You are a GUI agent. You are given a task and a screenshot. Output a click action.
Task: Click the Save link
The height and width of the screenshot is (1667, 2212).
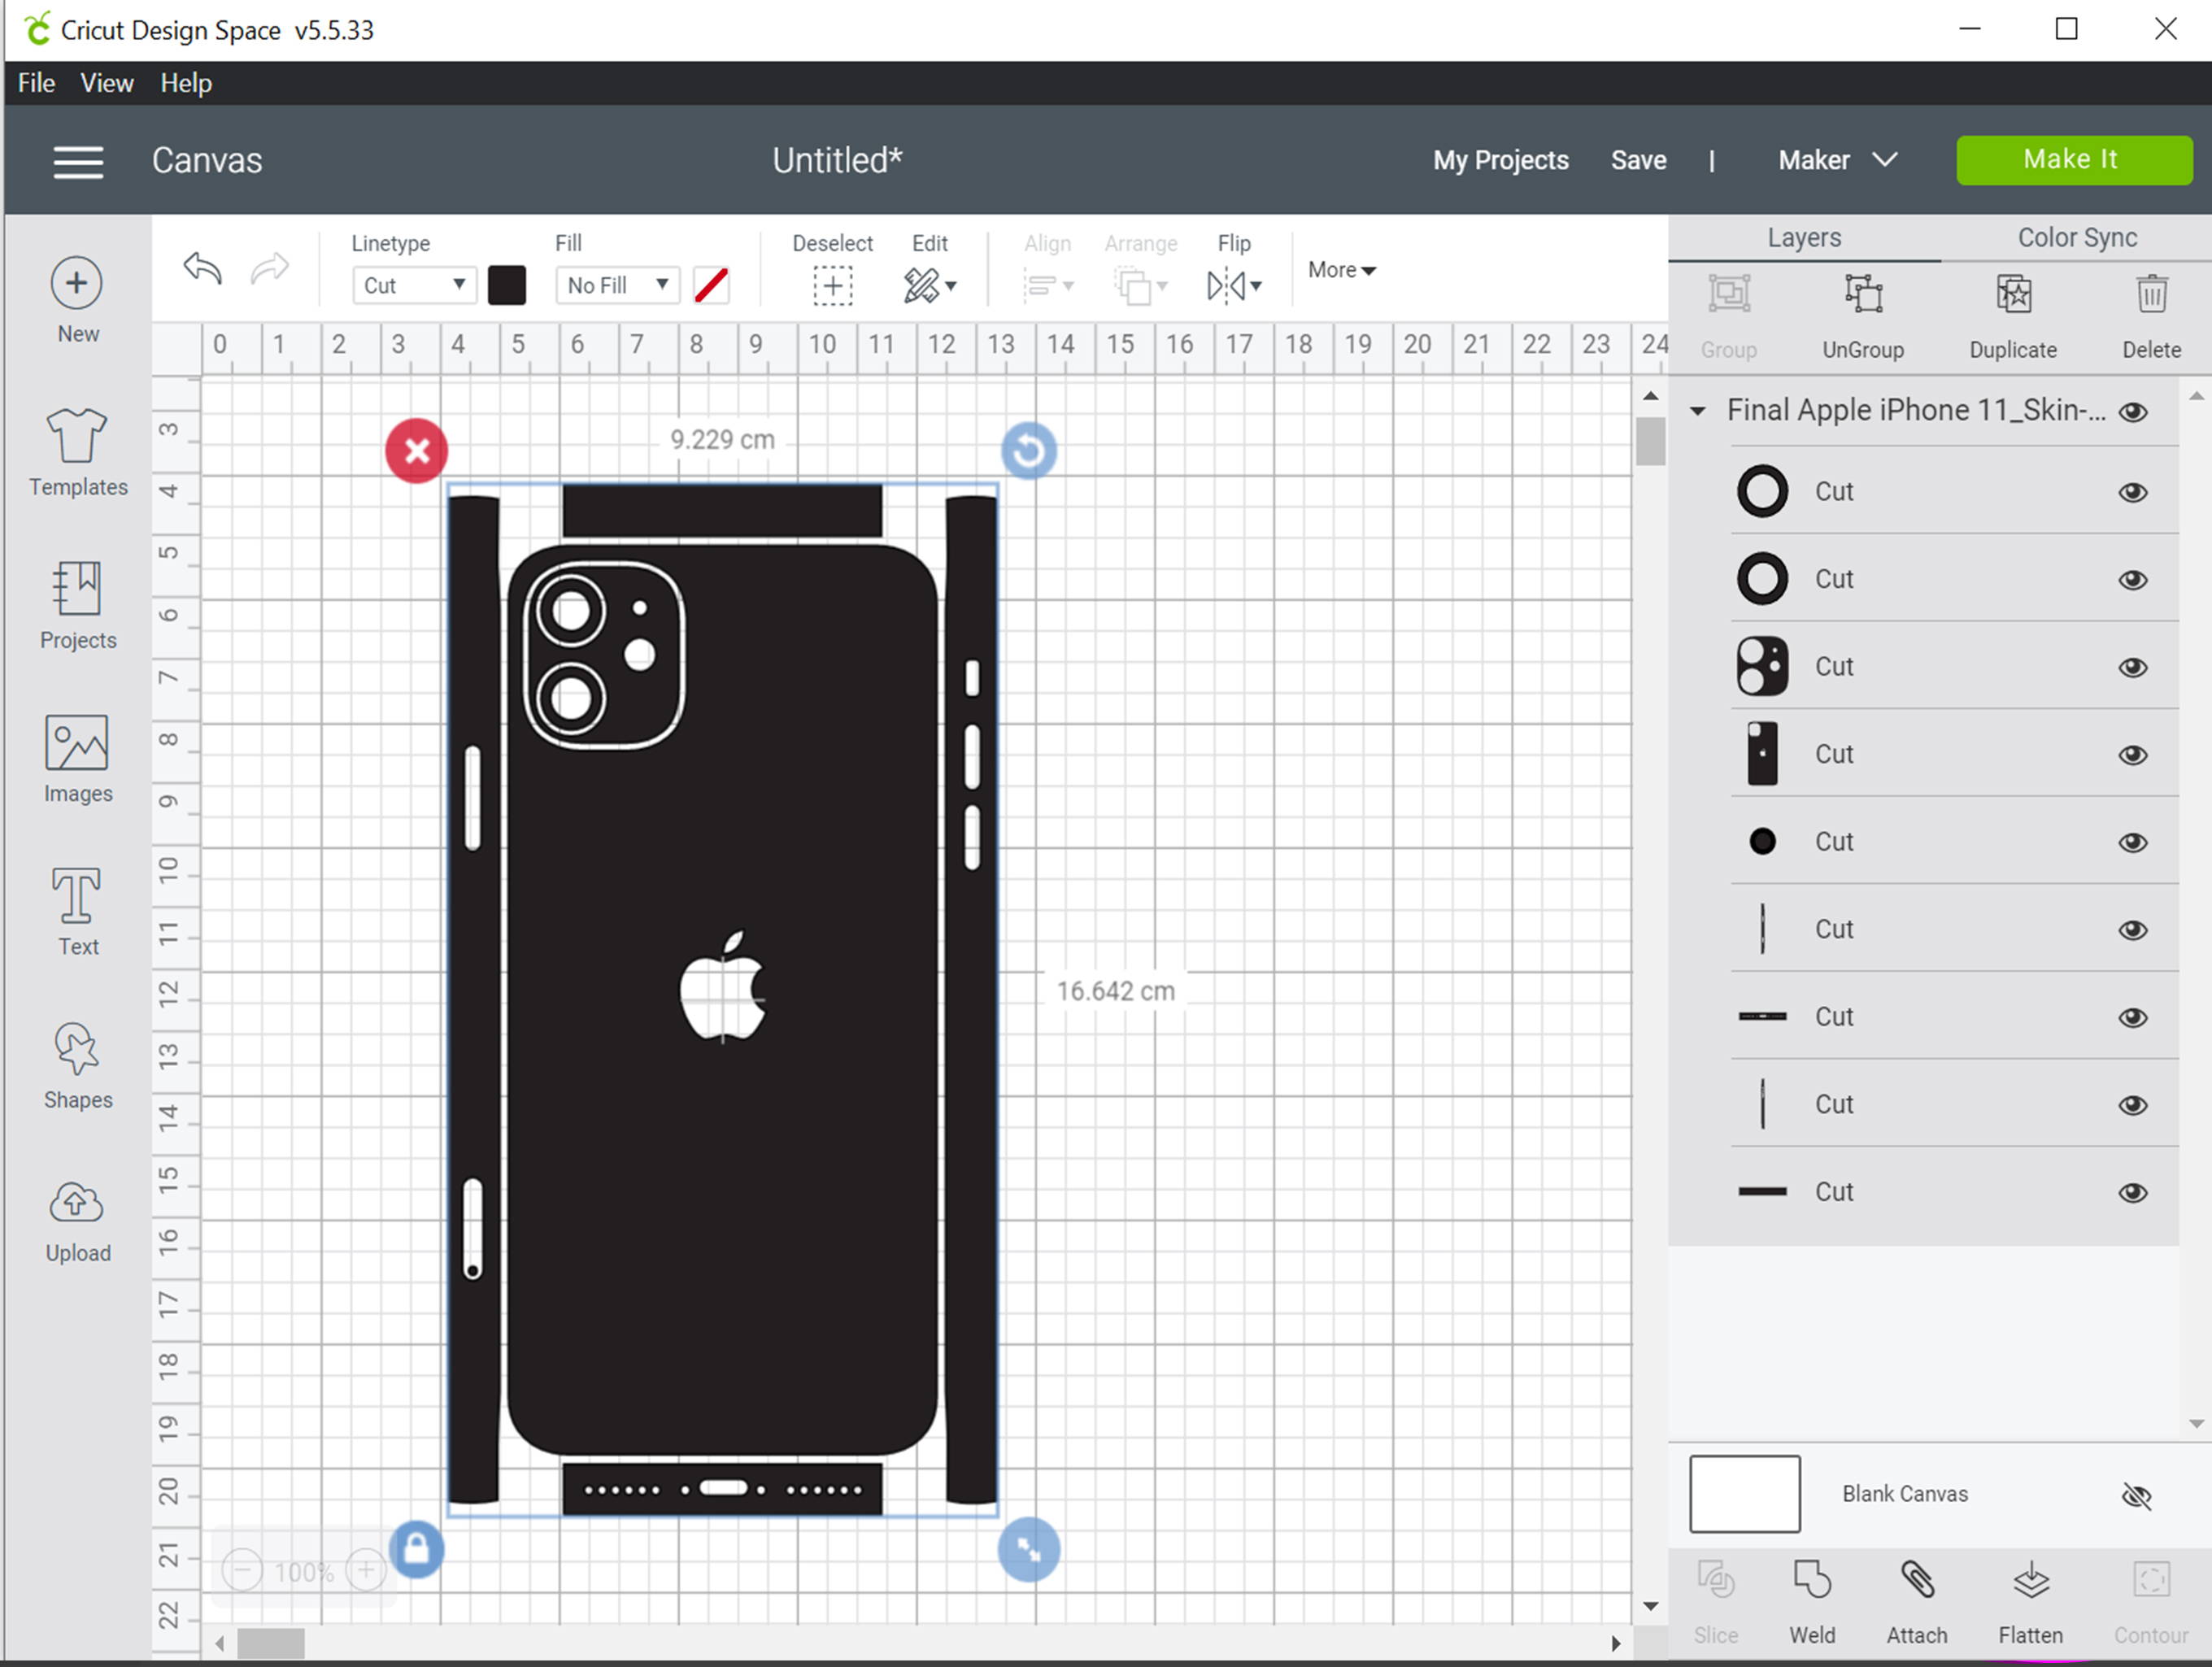tap(1638, 160)
